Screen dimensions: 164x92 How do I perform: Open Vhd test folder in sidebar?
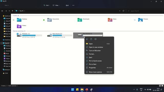(x=7, y=36)
